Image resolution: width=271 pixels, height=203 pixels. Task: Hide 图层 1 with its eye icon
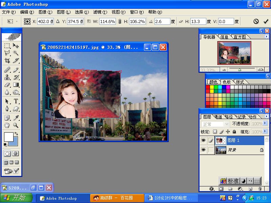[203, 140]
